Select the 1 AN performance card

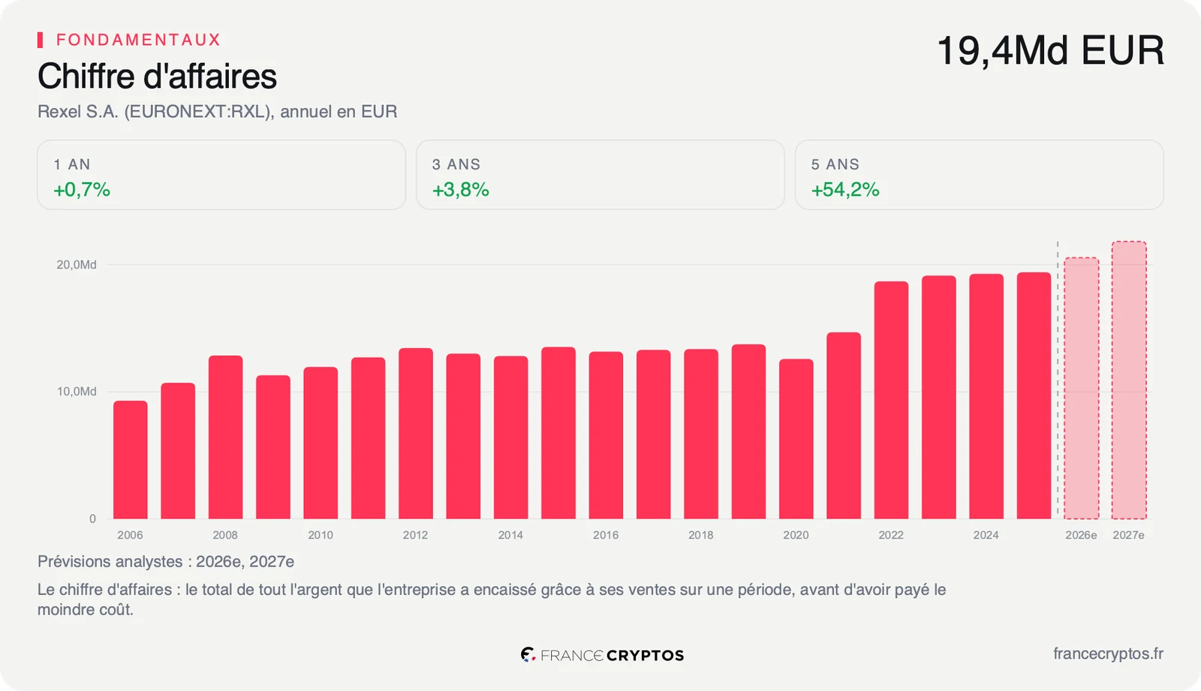coord(221,175)
